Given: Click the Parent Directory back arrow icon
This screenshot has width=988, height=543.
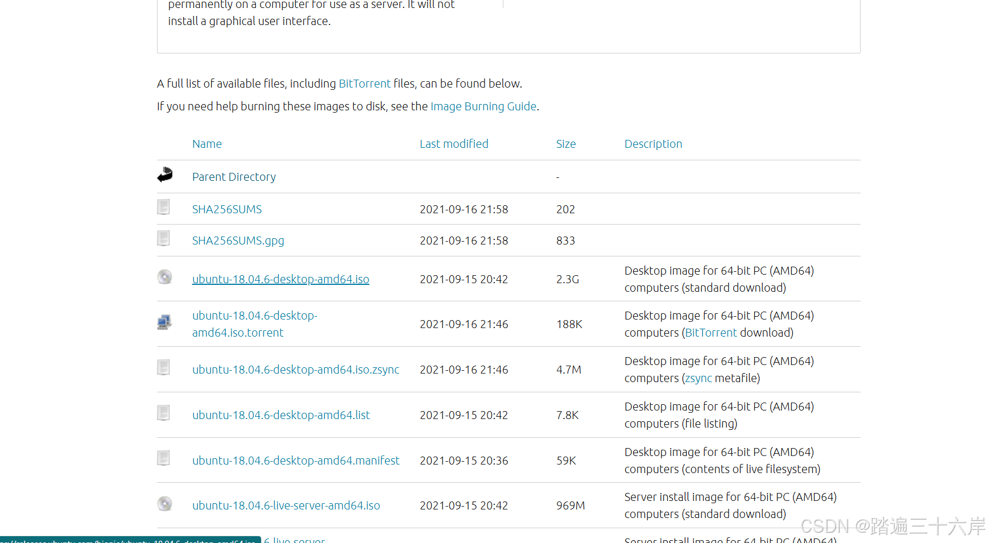Looking at the screenshot, I should [x=165, y=175].
